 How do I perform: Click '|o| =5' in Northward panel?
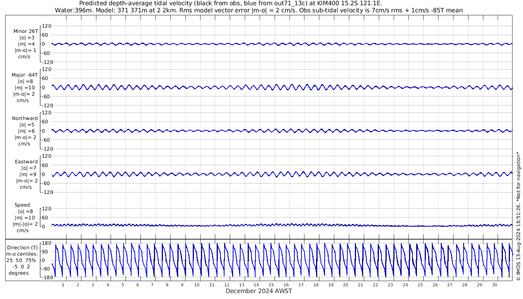27,124
